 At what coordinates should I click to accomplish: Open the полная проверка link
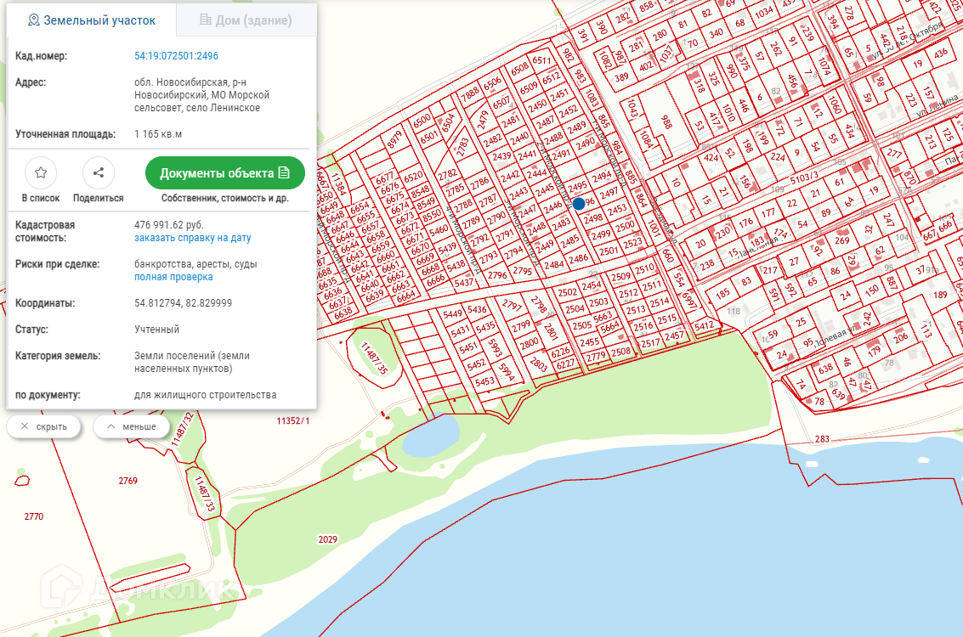(x=173, y=278)
